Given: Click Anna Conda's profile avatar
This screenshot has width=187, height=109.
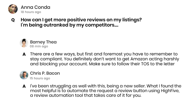Looking at the screenshot, I should (13, 9).
